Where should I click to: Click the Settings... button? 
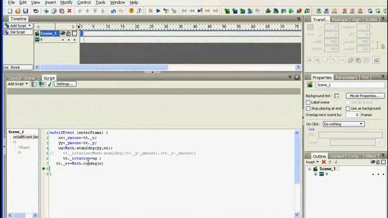(65, 84)
